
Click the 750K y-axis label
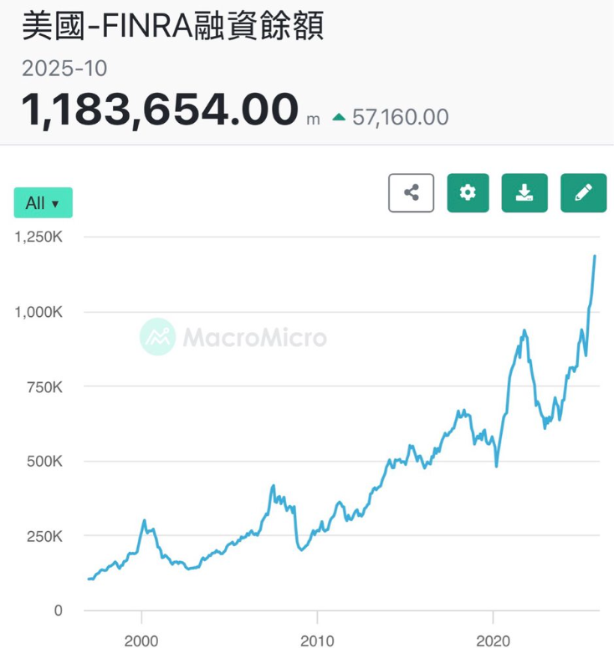tap(43, 387)
